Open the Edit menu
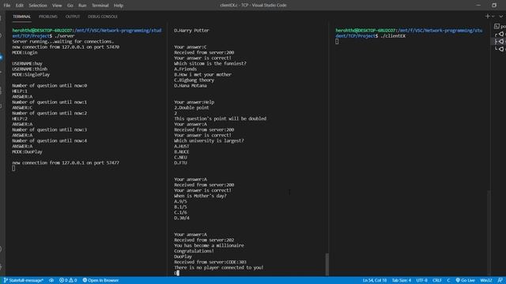Image resolution: width=506 pixels, height=284 pixels. coord(19,6)
